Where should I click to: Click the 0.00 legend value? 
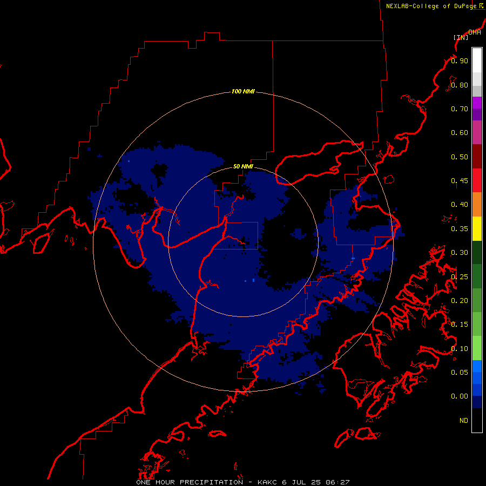[x=460, y=396]
